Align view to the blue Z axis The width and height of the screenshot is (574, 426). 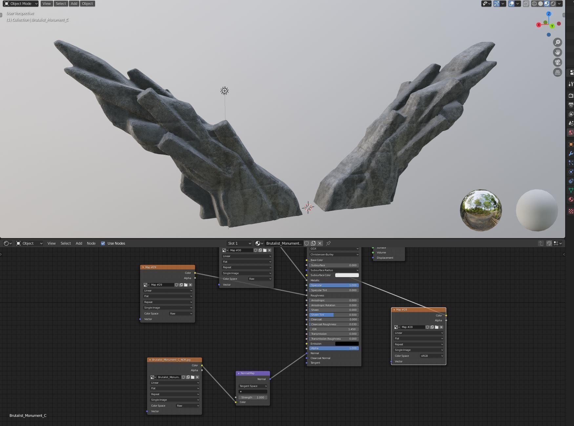549,14
